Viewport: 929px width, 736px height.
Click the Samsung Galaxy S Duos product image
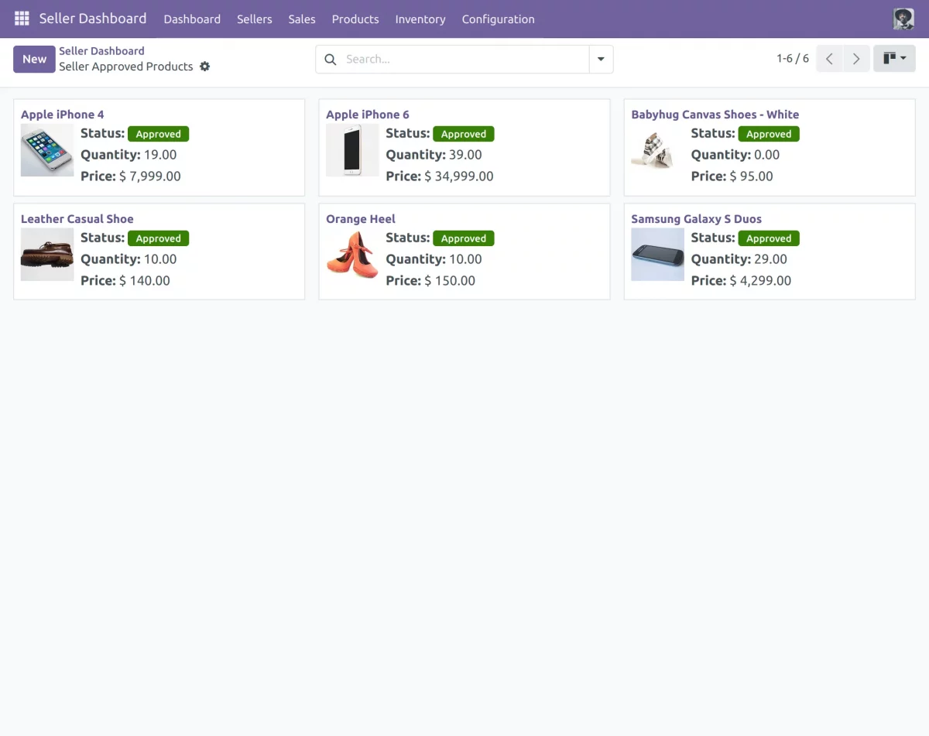[657, 254]
